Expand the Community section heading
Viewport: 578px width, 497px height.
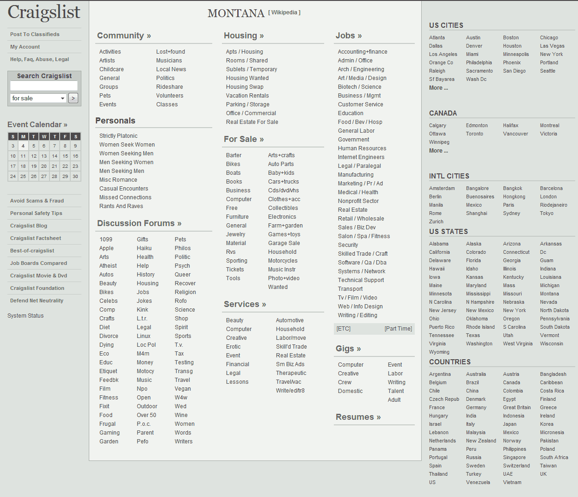point(124,36)
